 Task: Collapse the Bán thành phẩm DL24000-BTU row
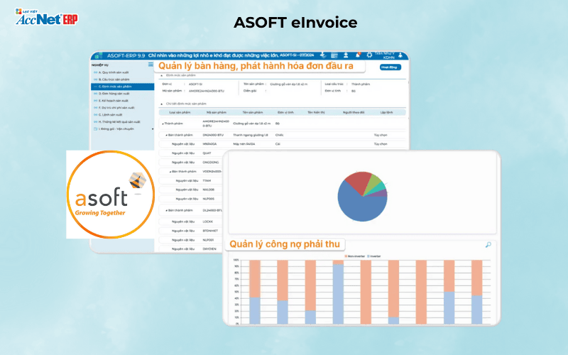coord(167,210)
